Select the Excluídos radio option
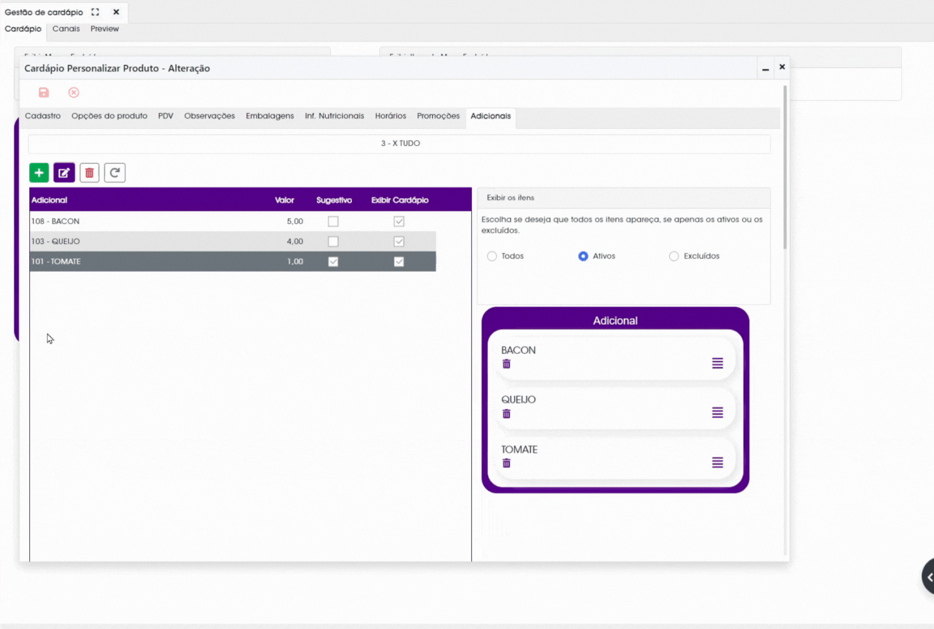This screenshot has width=934, height=629. coord(674,256)
